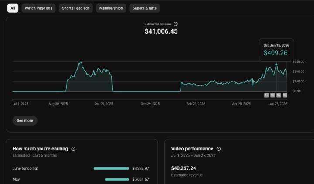Click the $41,006.45 estimated revenue total

pos(161,31)
